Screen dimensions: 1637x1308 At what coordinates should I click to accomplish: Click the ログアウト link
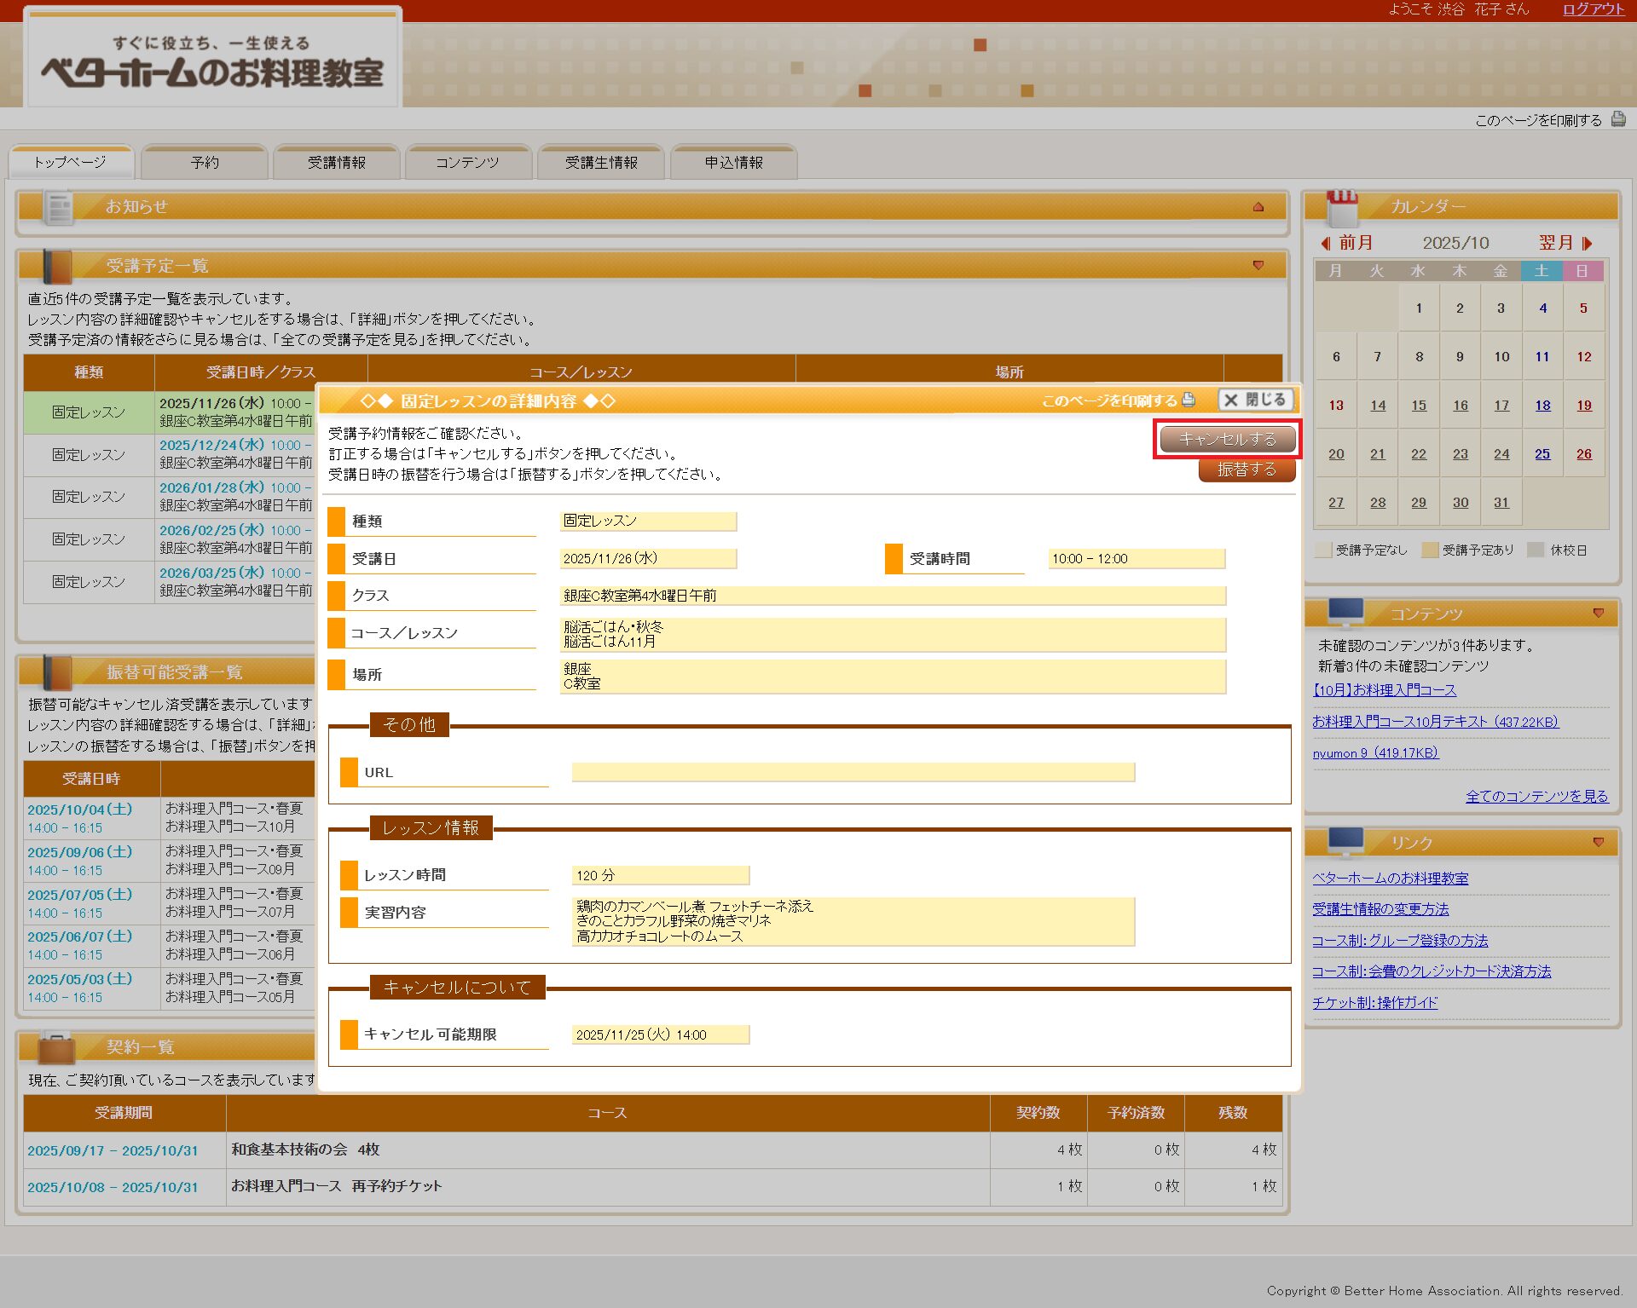(1593, 9)
